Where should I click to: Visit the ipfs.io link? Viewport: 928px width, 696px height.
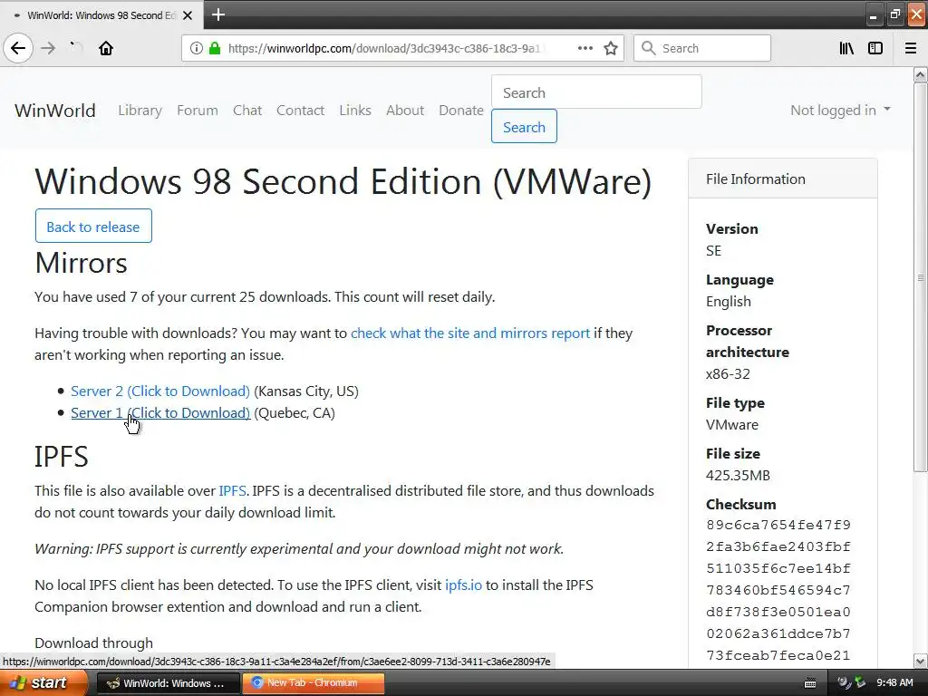463,585
